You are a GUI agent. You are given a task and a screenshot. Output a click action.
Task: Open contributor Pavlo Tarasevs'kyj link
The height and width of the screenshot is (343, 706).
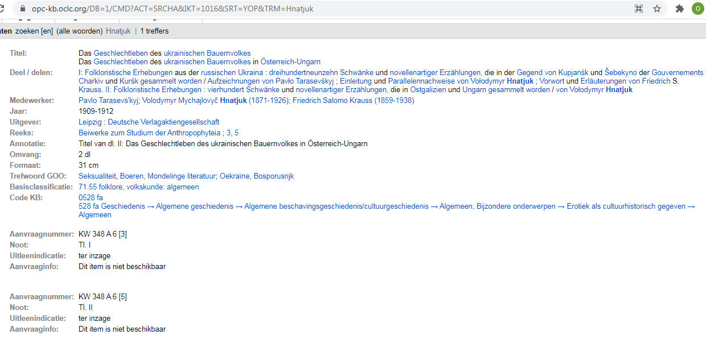click(108, 101)
